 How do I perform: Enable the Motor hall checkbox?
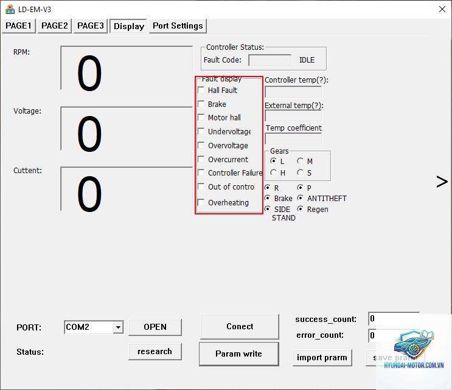(x=201, y=117)
